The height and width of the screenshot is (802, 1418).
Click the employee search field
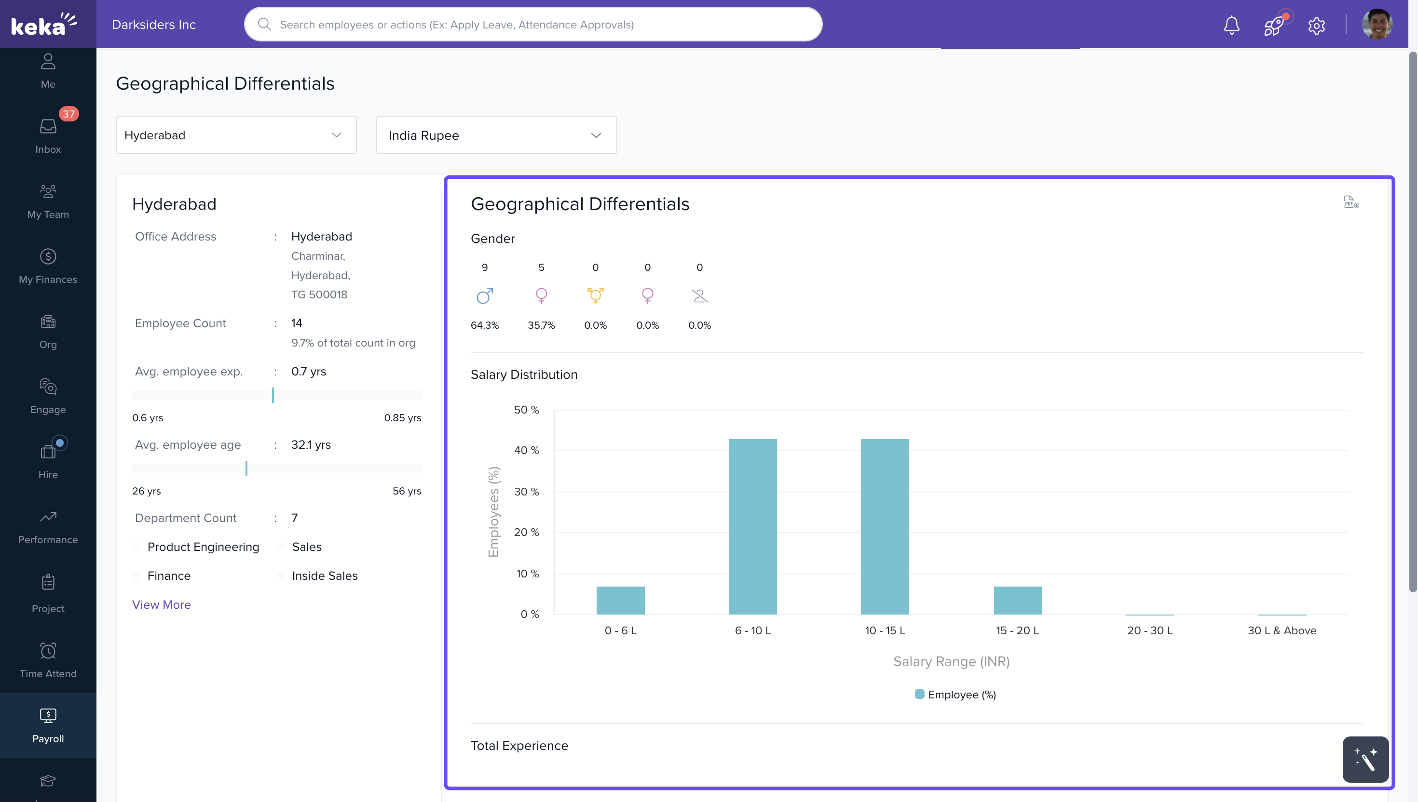pyautogui.click(x=533, y=25)
